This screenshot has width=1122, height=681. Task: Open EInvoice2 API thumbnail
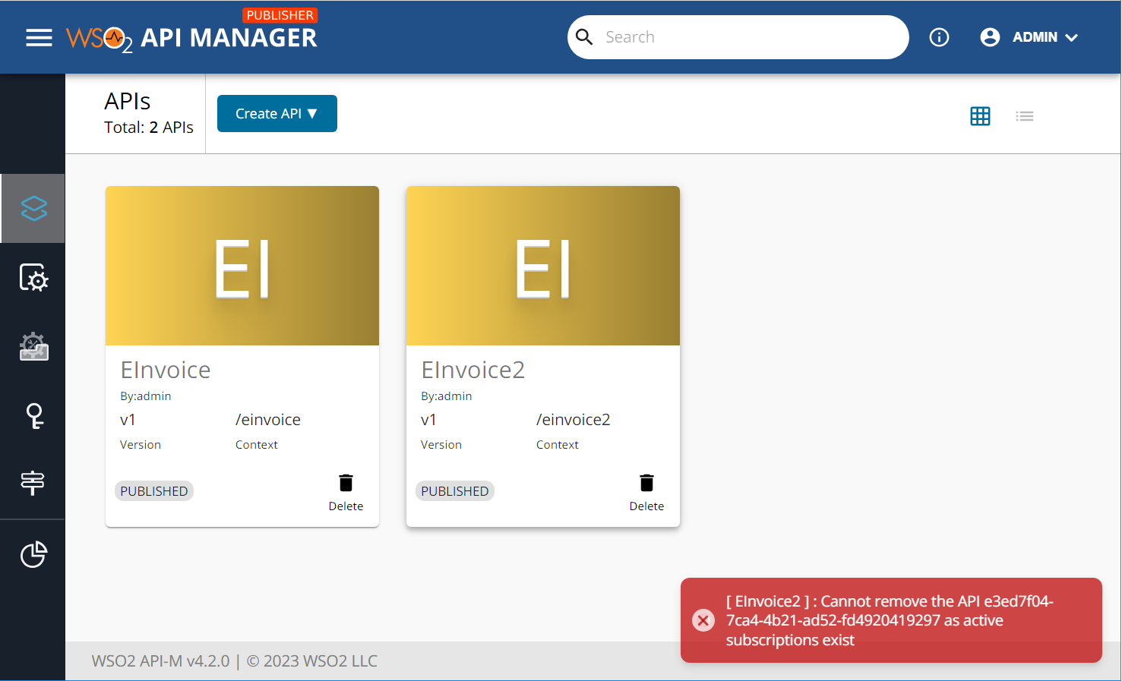(543, 266)
